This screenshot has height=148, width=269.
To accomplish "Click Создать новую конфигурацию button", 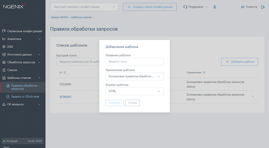I will (x=150, y=7).
